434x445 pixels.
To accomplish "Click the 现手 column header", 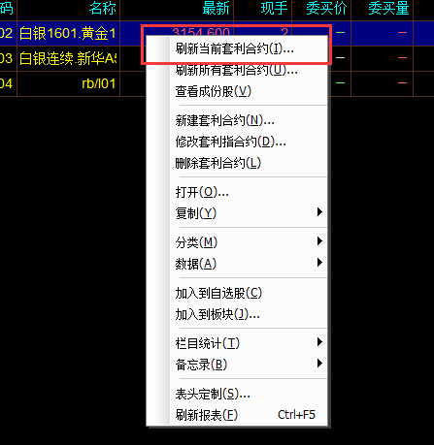I will [x=274, y=8].
